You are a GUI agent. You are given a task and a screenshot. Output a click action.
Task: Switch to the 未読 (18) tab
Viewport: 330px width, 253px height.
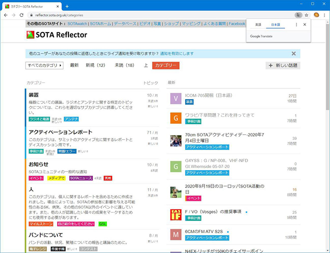click(x=124, y=65)
